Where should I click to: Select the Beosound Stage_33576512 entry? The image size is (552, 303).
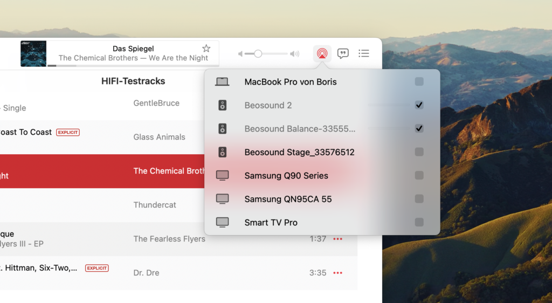coord(299,152)
